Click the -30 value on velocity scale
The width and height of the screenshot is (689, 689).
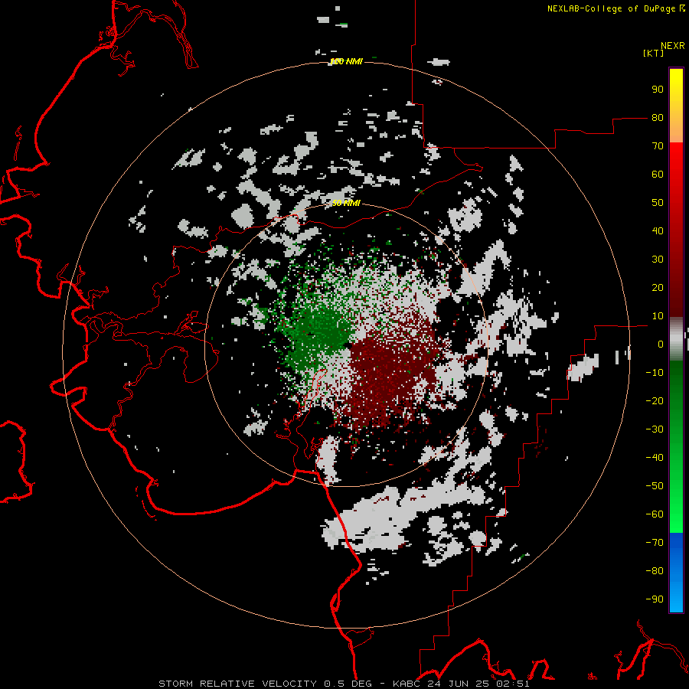655,429
